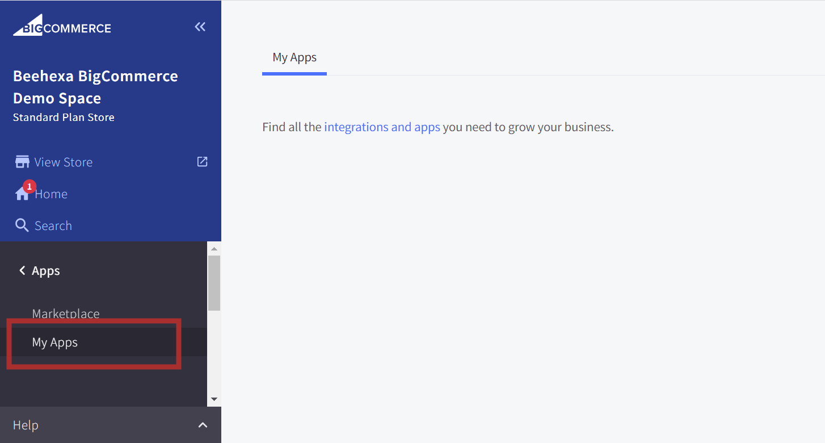The height and width of the screenshot is (443, 825).
Task: Click the sidebar scrollbar thumb
Action: (214, 283)
